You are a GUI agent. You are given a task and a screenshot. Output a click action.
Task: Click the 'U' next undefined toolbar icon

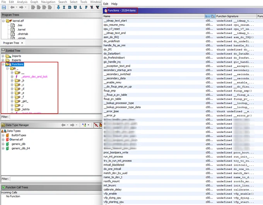[x=75, y=7]
